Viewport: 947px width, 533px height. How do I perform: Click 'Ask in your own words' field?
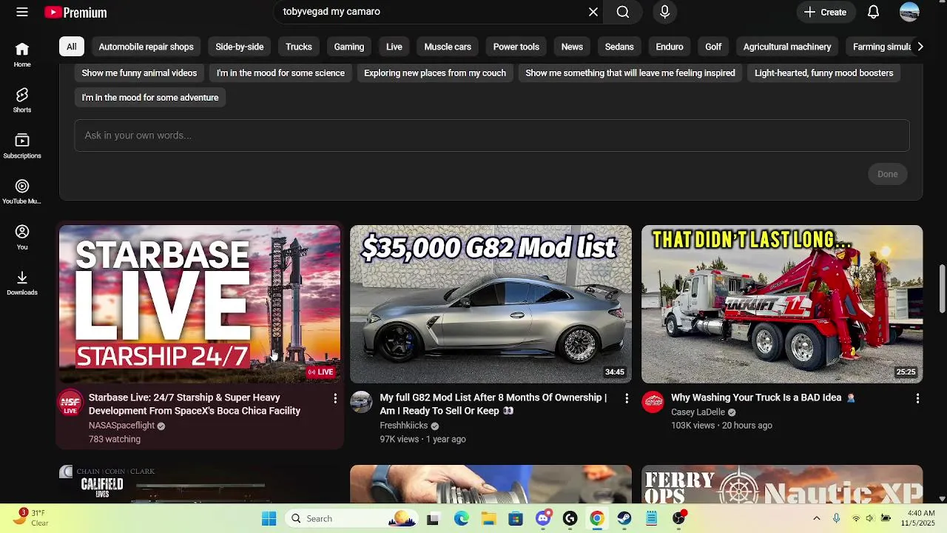[492, 135]
